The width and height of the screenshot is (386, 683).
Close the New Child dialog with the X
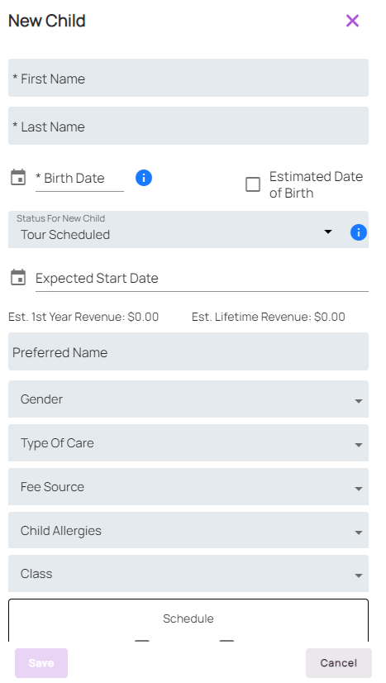tap(352, 21)
